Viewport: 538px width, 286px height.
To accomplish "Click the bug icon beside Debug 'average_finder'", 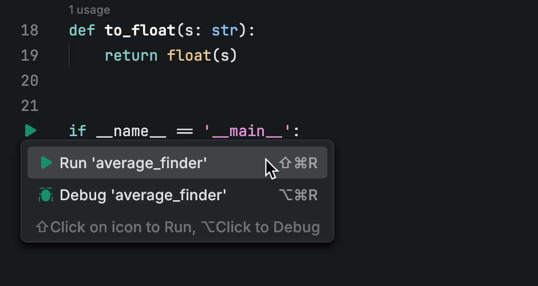I will [46, 195].
